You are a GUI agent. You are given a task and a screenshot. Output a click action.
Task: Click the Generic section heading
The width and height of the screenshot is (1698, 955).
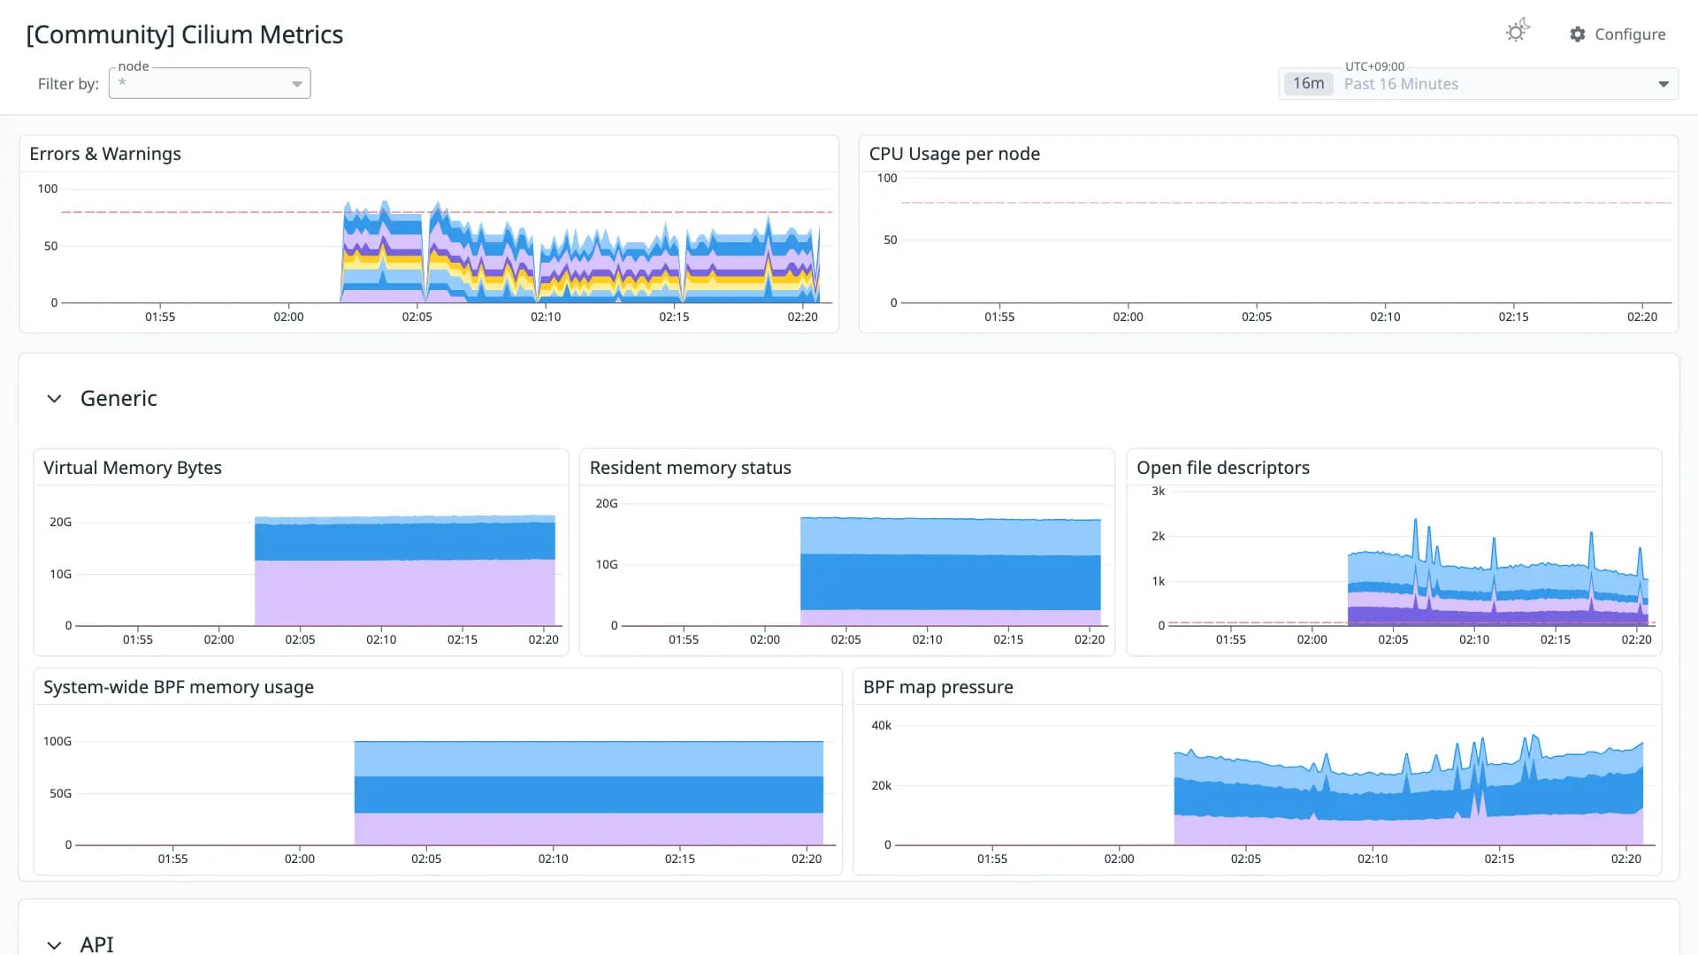tap(119, 399)
